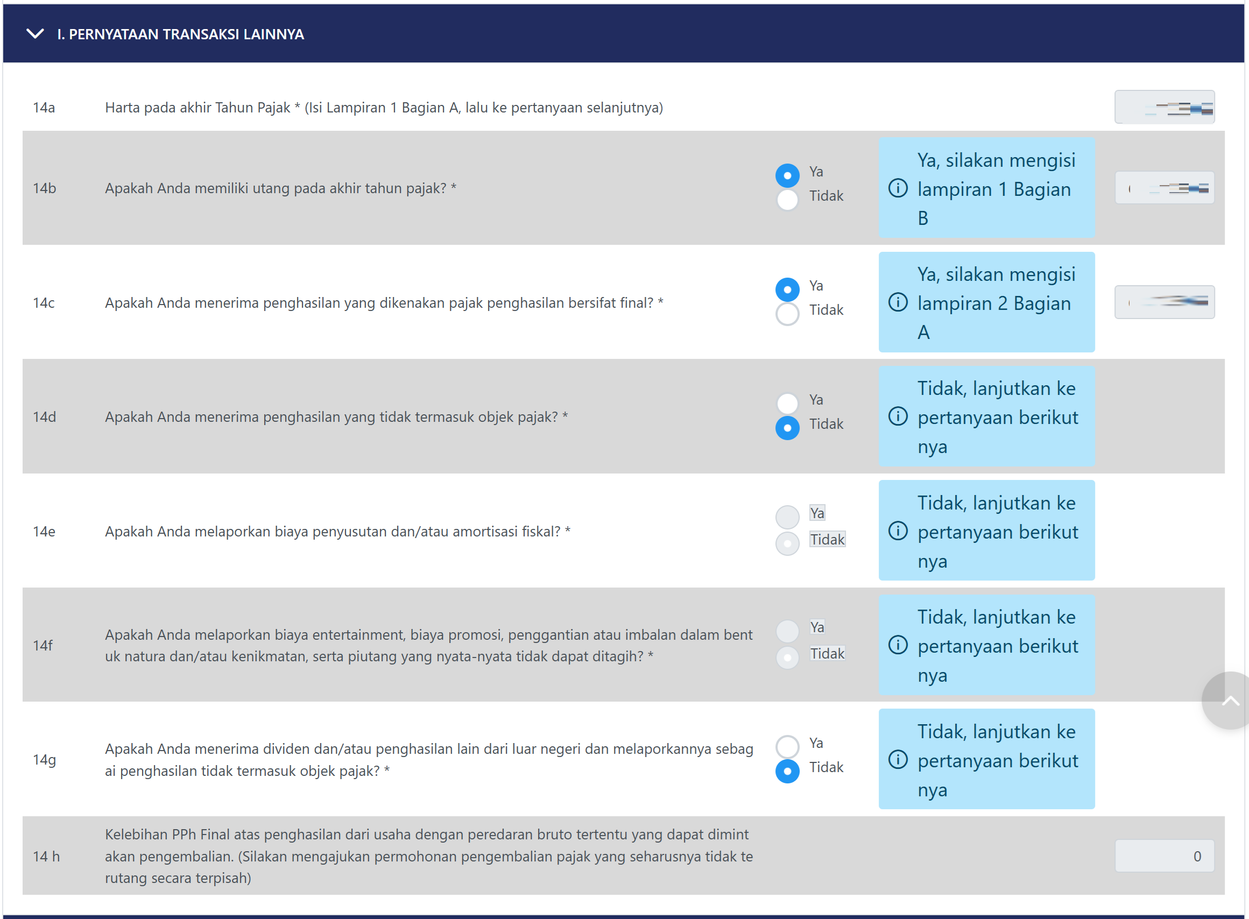Select Ya for question 14g dividen
Screen dimensions: 1249x919
click(x=787, y=746)
